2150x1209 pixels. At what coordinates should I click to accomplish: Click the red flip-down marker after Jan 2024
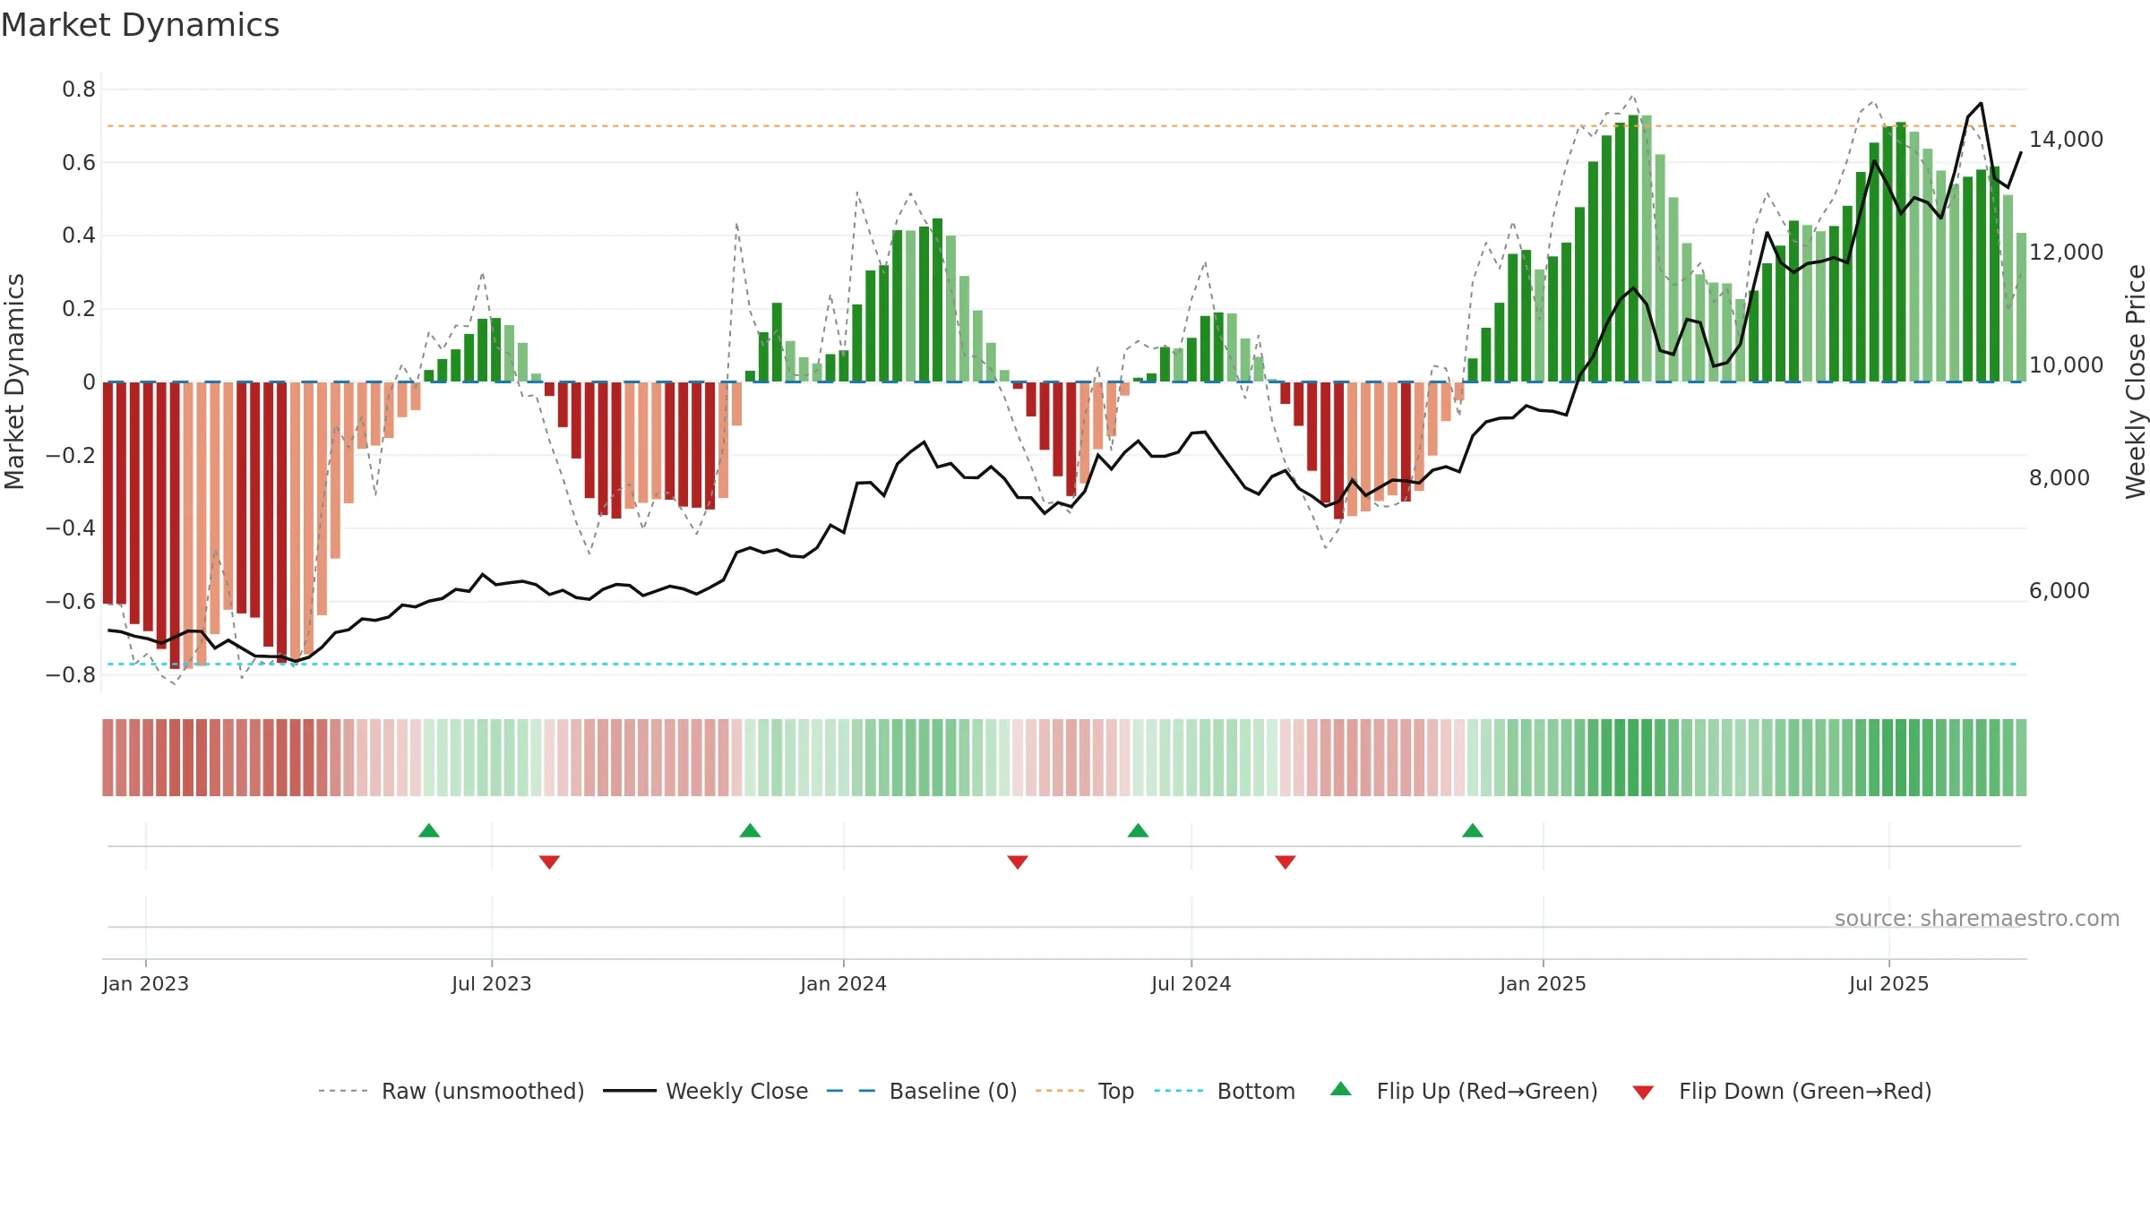point(1018,862)
